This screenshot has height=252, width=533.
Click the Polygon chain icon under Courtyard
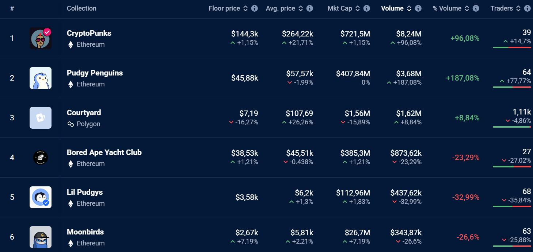point(71,124)
